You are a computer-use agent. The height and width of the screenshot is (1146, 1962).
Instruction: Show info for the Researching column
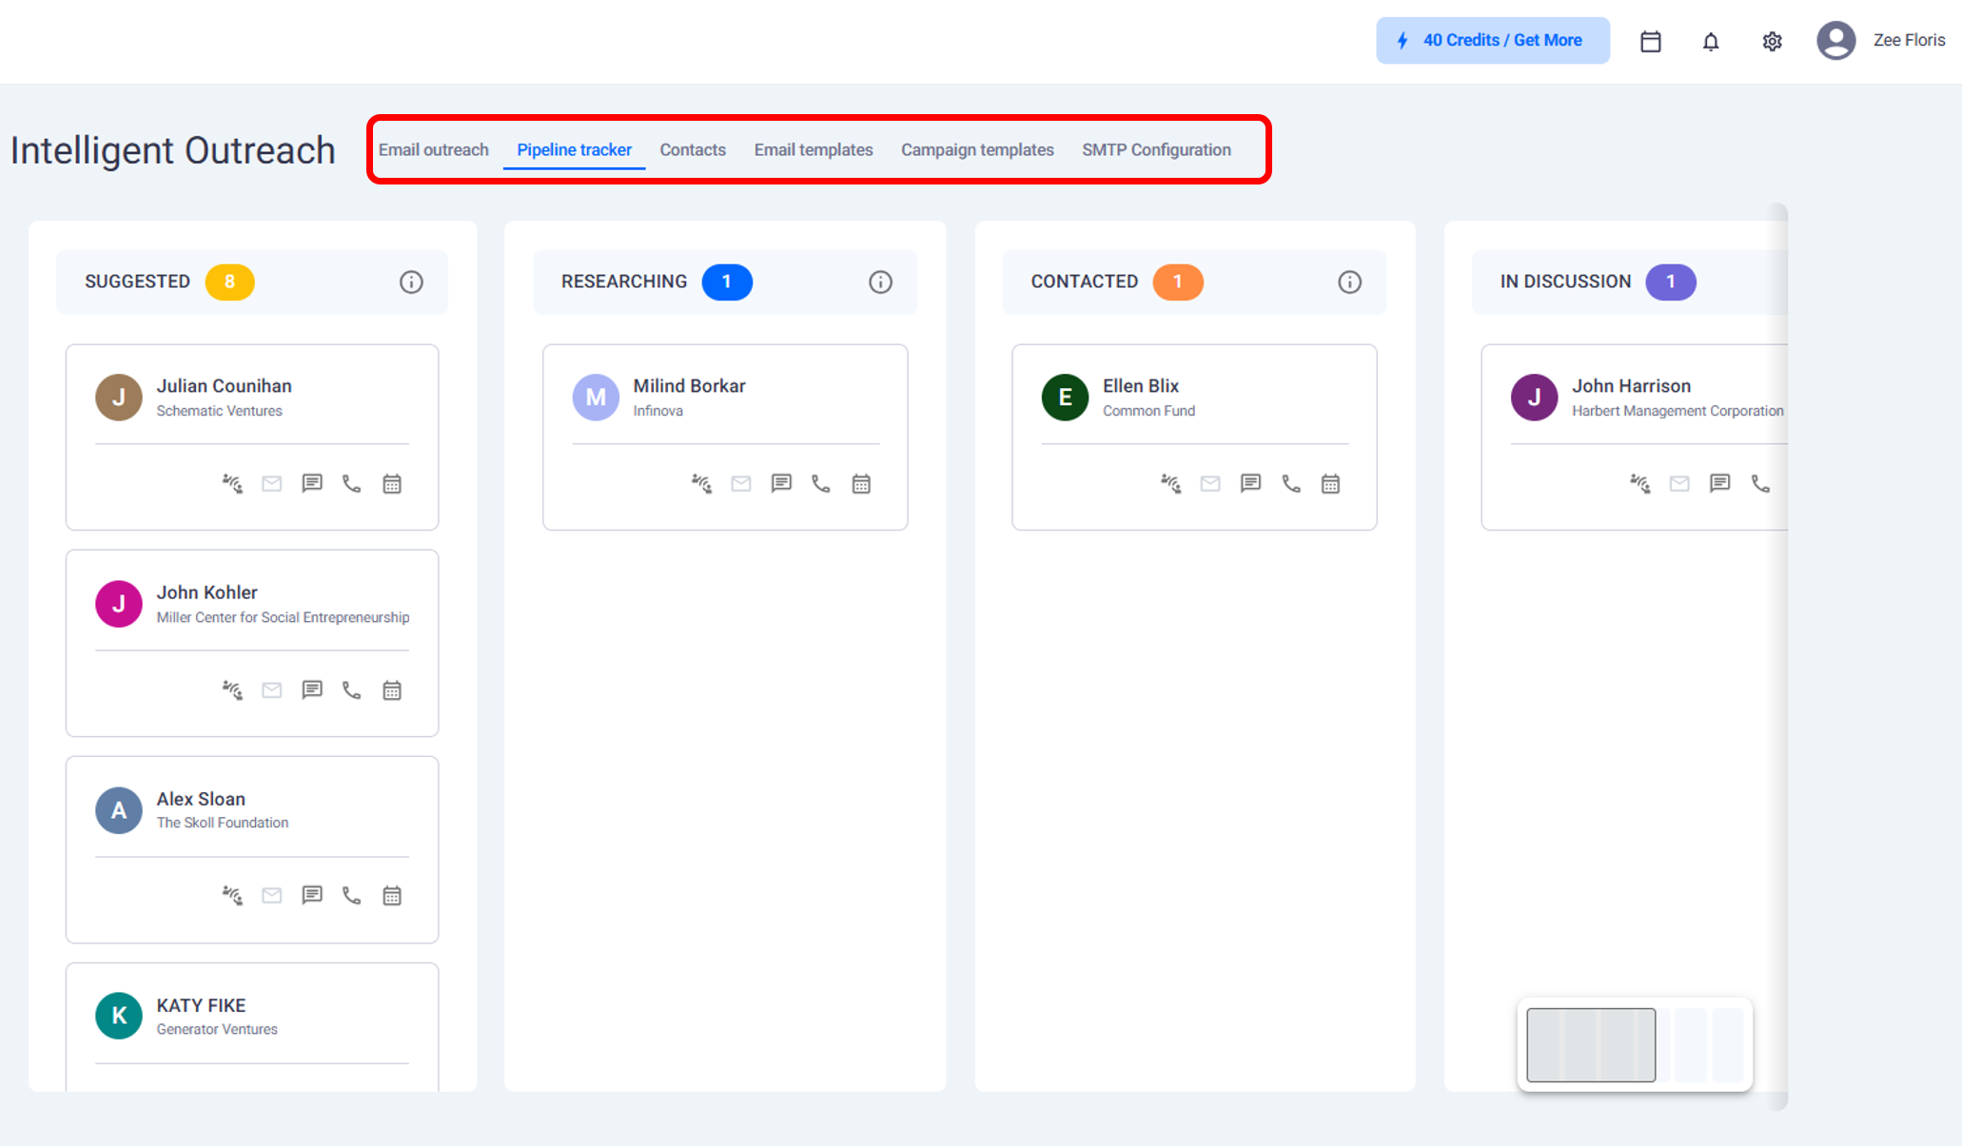[x=880, y=282]
